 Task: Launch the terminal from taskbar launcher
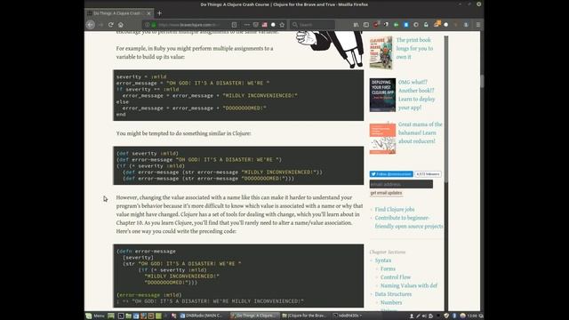click(121, 316)
